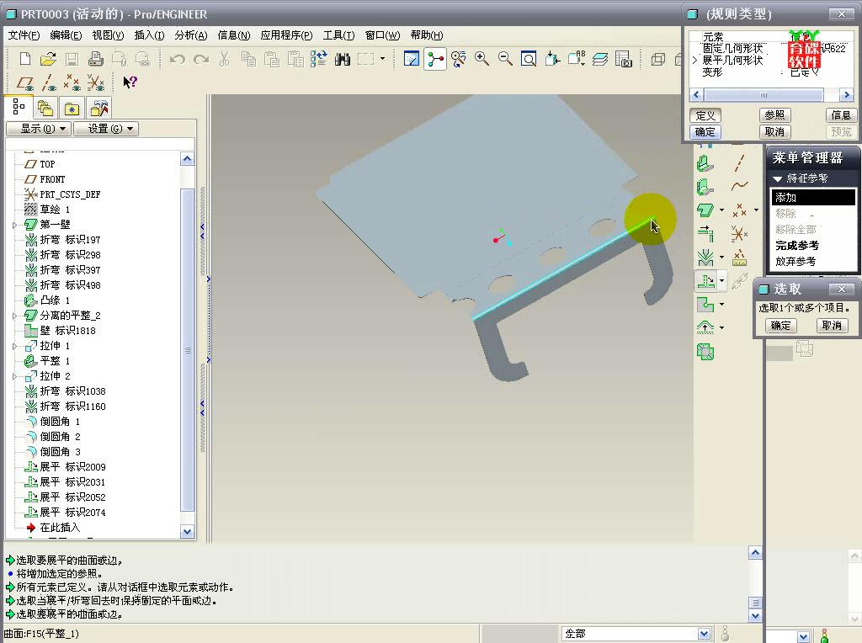This screenshot has height=643, width=862.
Task: Click the bend tool icon
Action: (x=705, y=258)
